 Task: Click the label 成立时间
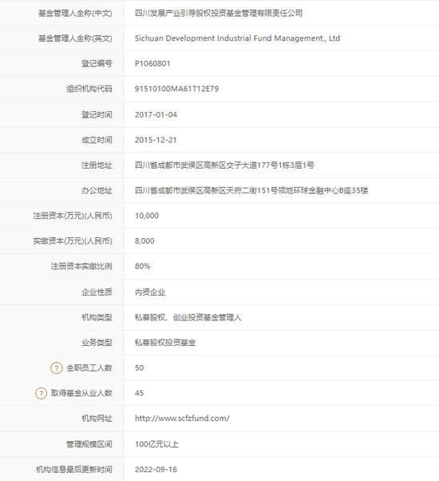tap(97, 140)
